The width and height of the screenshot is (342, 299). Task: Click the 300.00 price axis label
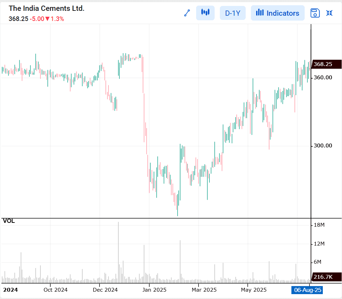click(323, 146)
